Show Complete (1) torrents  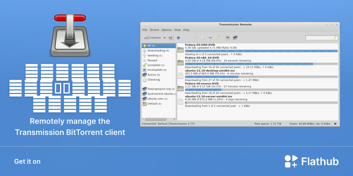click(x=159, y=65)
